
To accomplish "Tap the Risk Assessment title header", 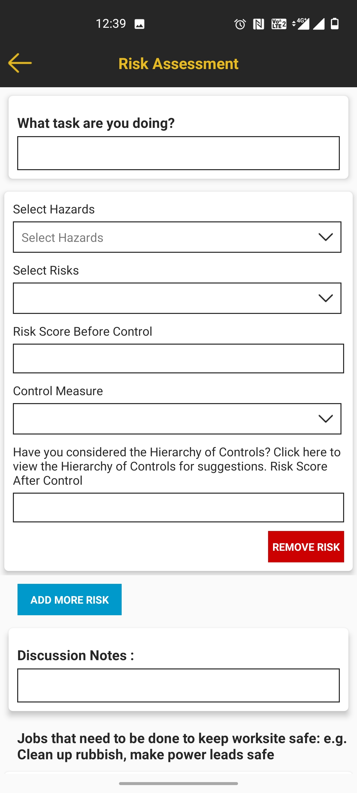I will tap(178, 63).
